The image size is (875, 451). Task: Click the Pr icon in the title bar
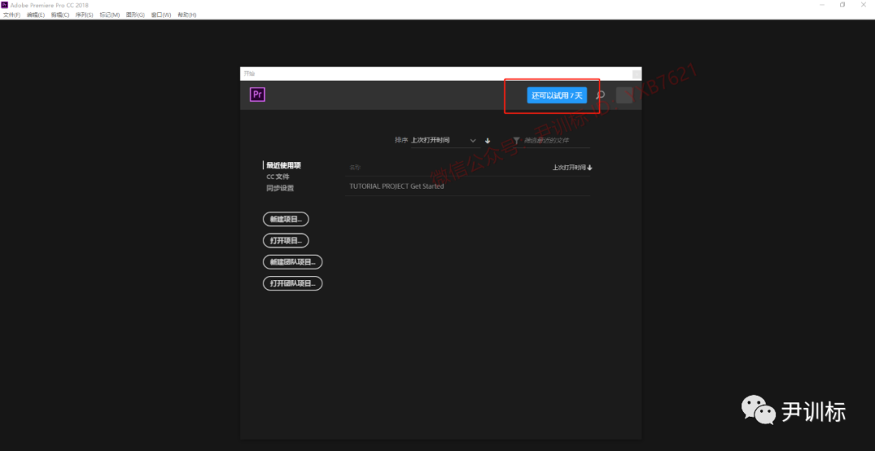coord(5,5)
